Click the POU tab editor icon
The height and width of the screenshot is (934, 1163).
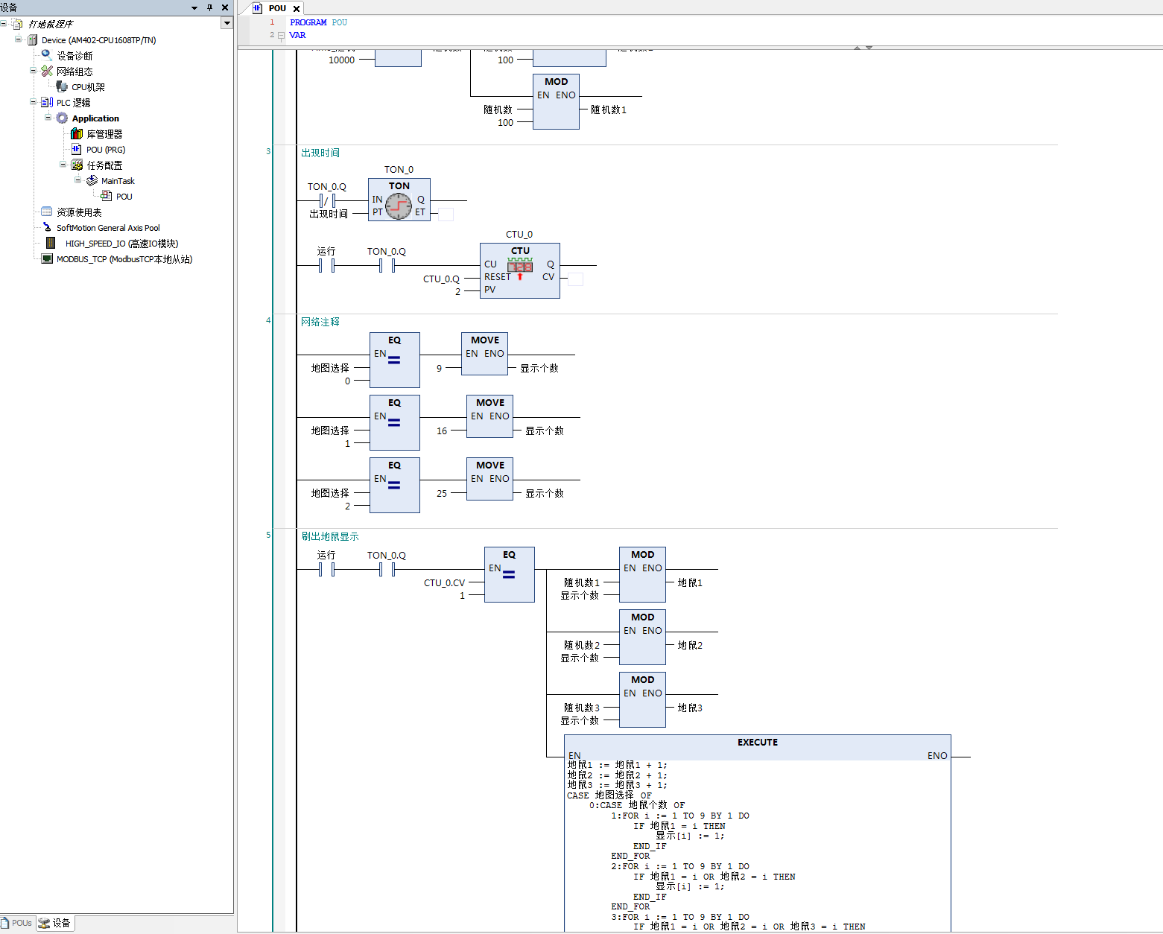coord(258,8)
